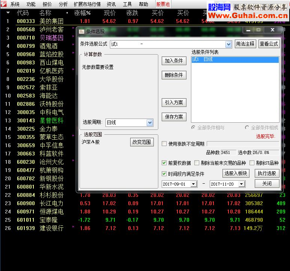The height and width of the screenshot is (271, 290).
Task: Enable 剔除ST品种 checkbox
Action: click(x=252, y=163)
